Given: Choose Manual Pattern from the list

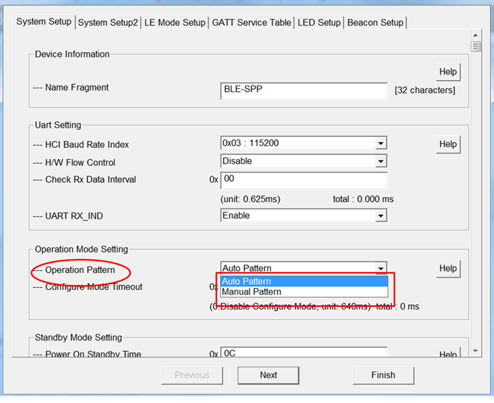Looking at the screenshot, I should (x=303, y=292).
